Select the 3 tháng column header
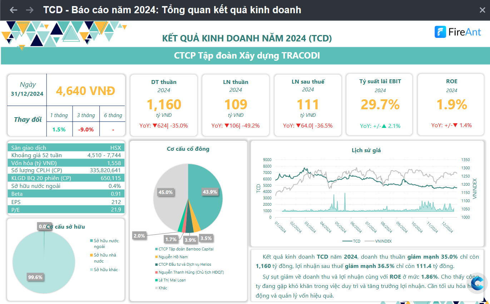The height and width of the screenshot is (304, 490). 86,115
